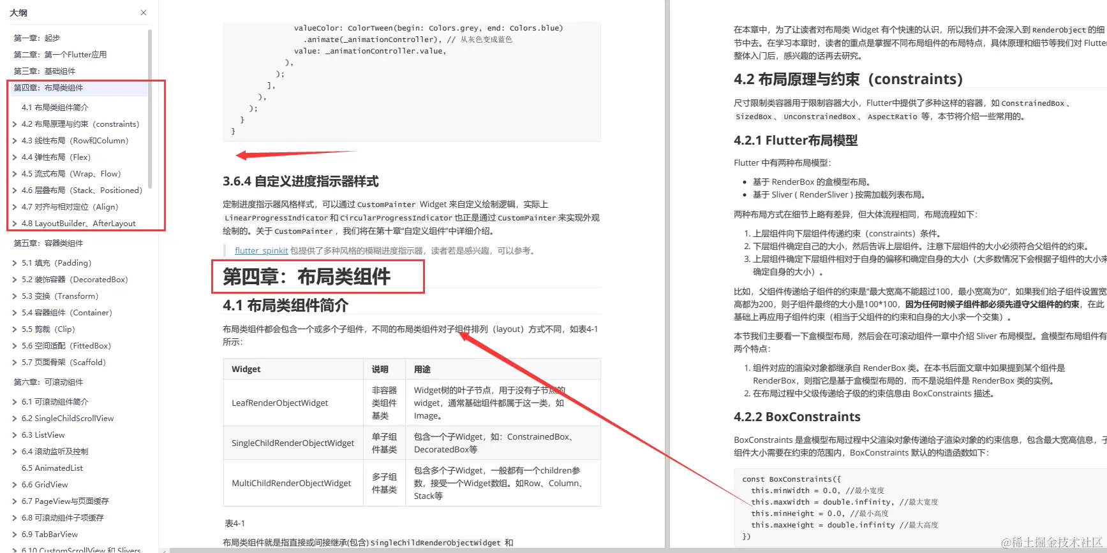Open outline entry 第二章：第一个Flutter应用
This screenshot has width=1107, height=553.
[61, 54]
